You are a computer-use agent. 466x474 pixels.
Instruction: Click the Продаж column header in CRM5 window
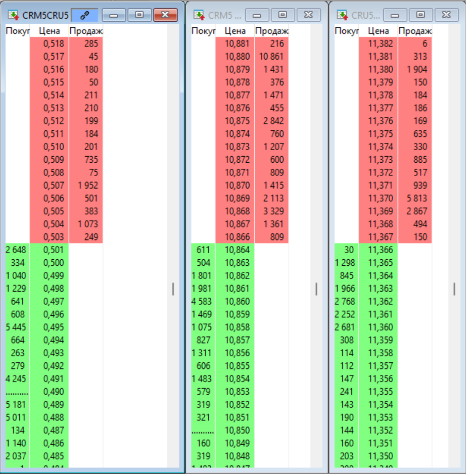[x=271, y=31]
